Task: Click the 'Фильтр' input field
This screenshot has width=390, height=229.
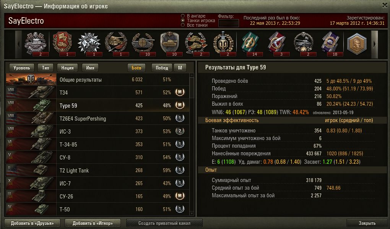Action: (228, 23)
